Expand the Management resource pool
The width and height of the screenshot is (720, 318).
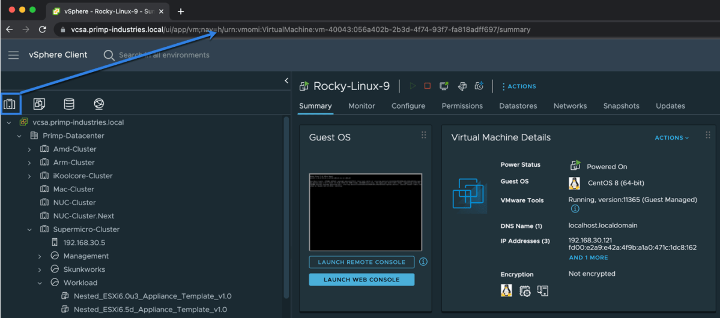(40, 256)
